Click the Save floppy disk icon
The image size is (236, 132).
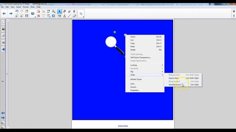[x=27, y=16]
